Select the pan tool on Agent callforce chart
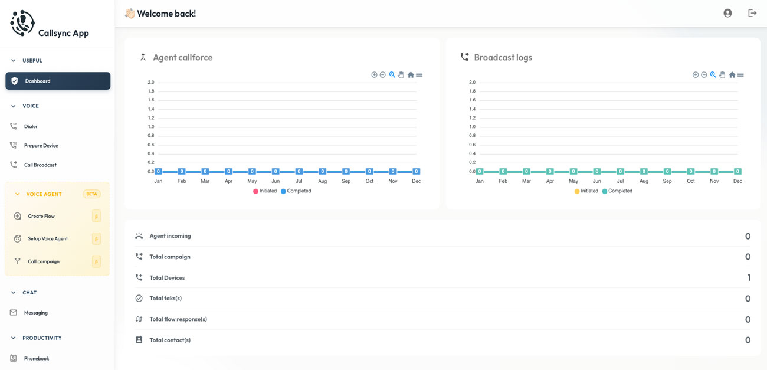Viewport: 767px width, 370px height. [401, 74]
